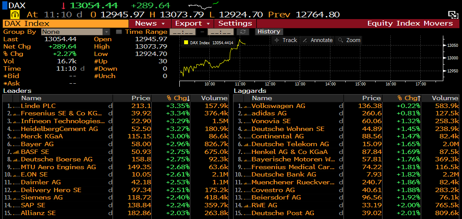Open the Settings tab
Image resolution: width=462 pixels, height=219 pixels.
235,23
